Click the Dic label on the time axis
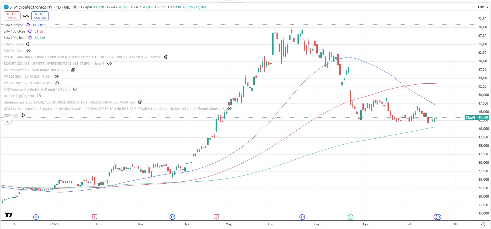Image resolution: width=491 pixels, height=229 pixels. [x=15, y=224]
